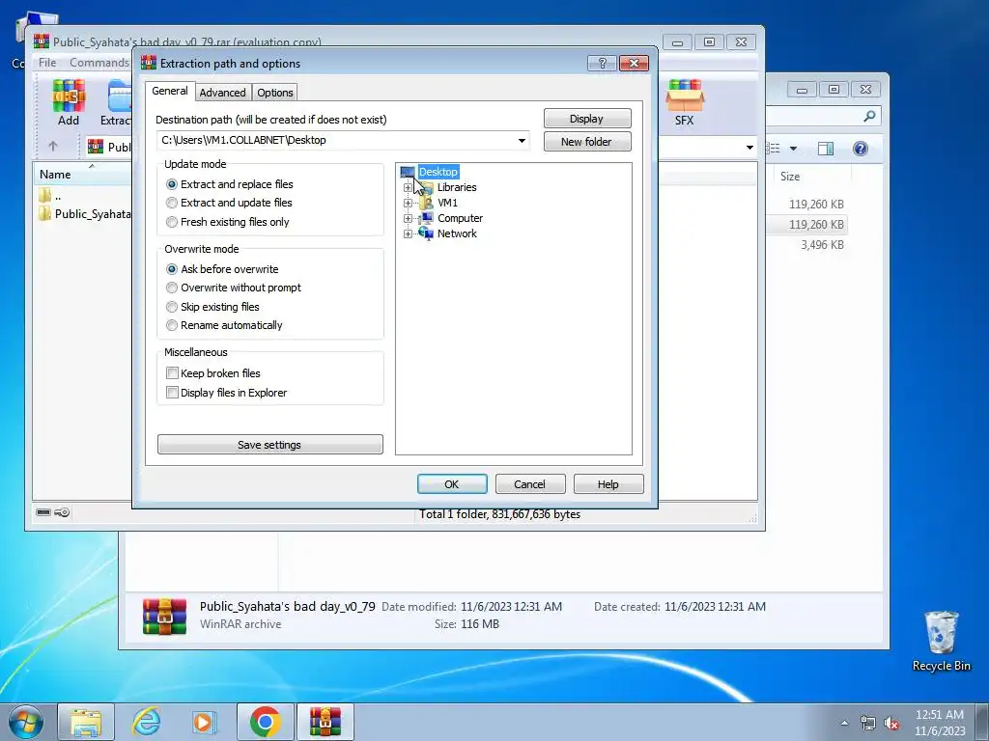This screenshot has width=989, height=741.
Task: Open the Windows Start button
Action: (25, 722)
